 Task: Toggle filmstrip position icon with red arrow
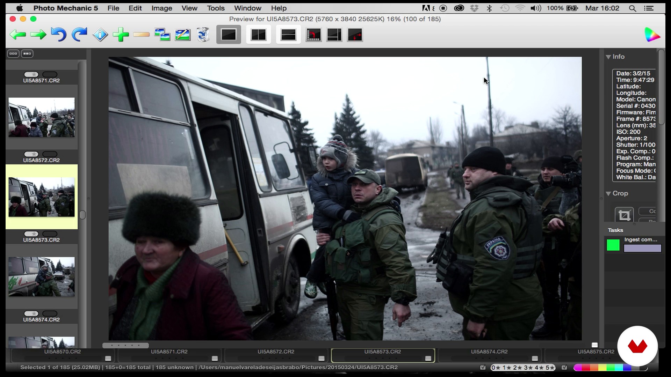point(313,35)
